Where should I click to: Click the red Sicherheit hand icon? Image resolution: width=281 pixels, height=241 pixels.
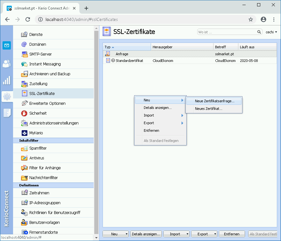pos(24,113)
